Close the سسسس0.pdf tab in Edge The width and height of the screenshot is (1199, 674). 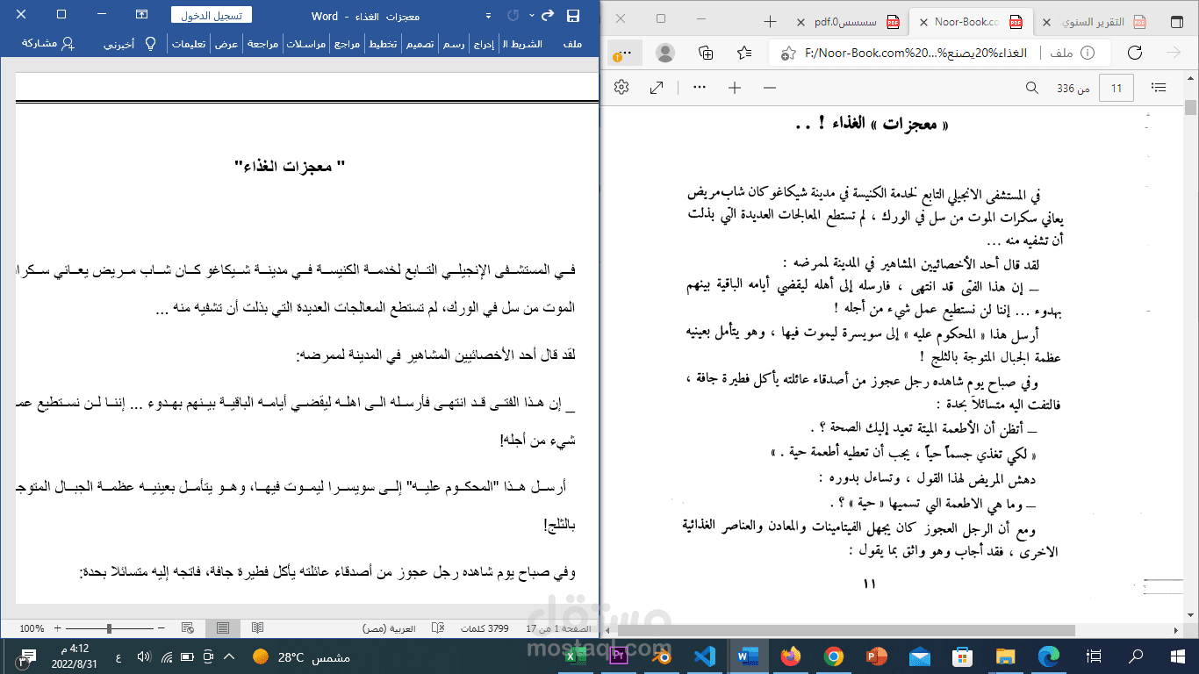[800, 22]
